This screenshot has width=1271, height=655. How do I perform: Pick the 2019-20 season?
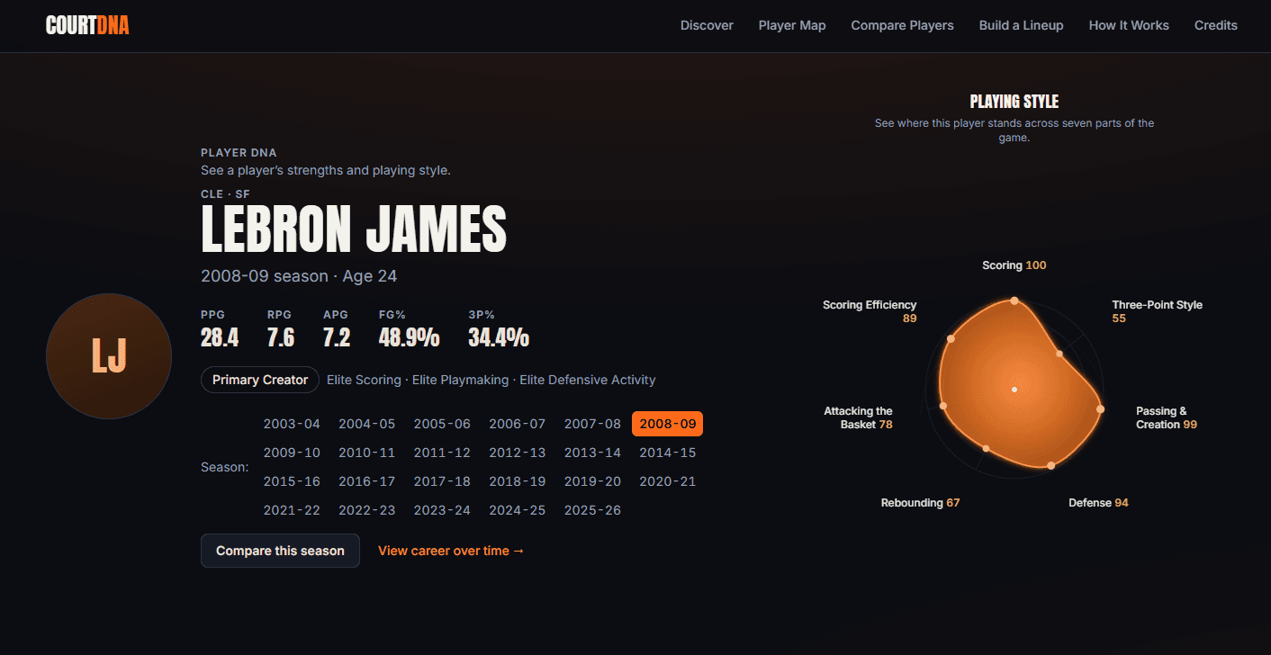(592, 481)
